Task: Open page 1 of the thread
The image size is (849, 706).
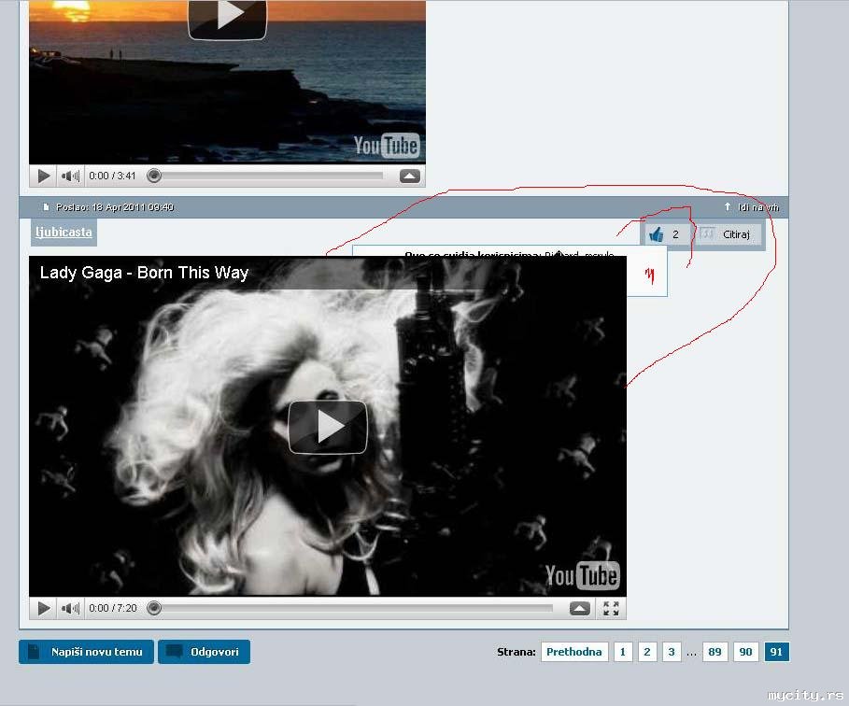Action: 623,652
